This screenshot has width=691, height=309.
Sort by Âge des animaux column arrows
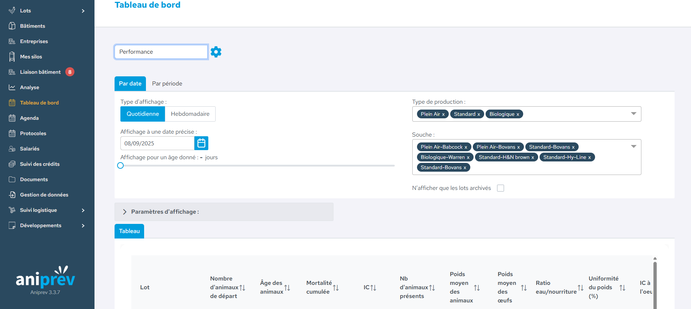click(x=287, y=288)
